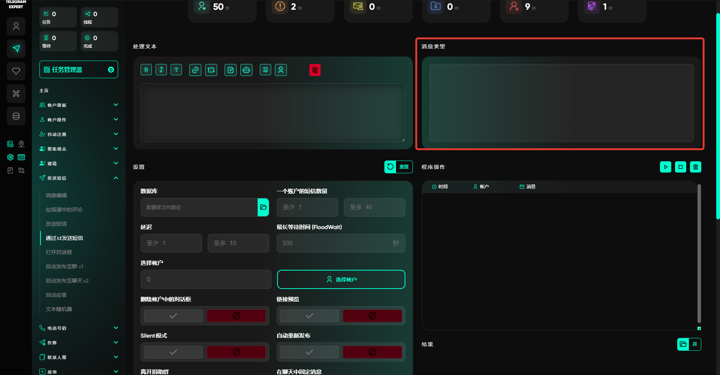Screen dimensions: 720x375
Task: Enable the 删除帐户中的对话框 checkmark option
Action: [x=173, y=316]
